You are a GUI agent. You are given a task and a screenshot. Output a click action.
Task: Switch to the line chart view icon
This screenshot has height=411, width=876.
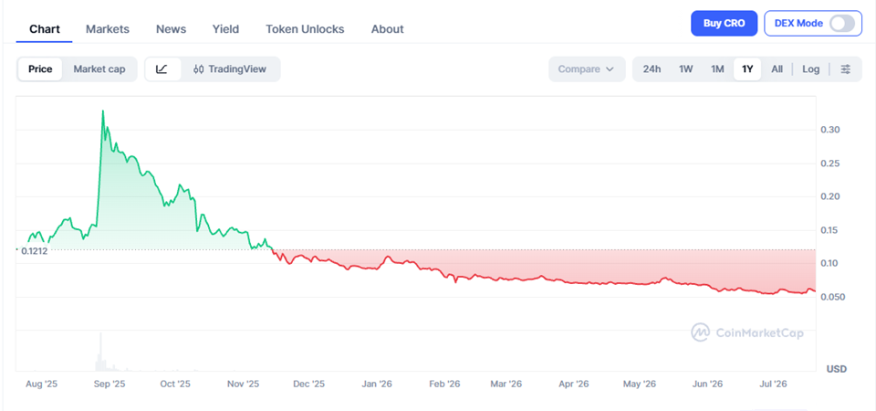pos(162,69)
